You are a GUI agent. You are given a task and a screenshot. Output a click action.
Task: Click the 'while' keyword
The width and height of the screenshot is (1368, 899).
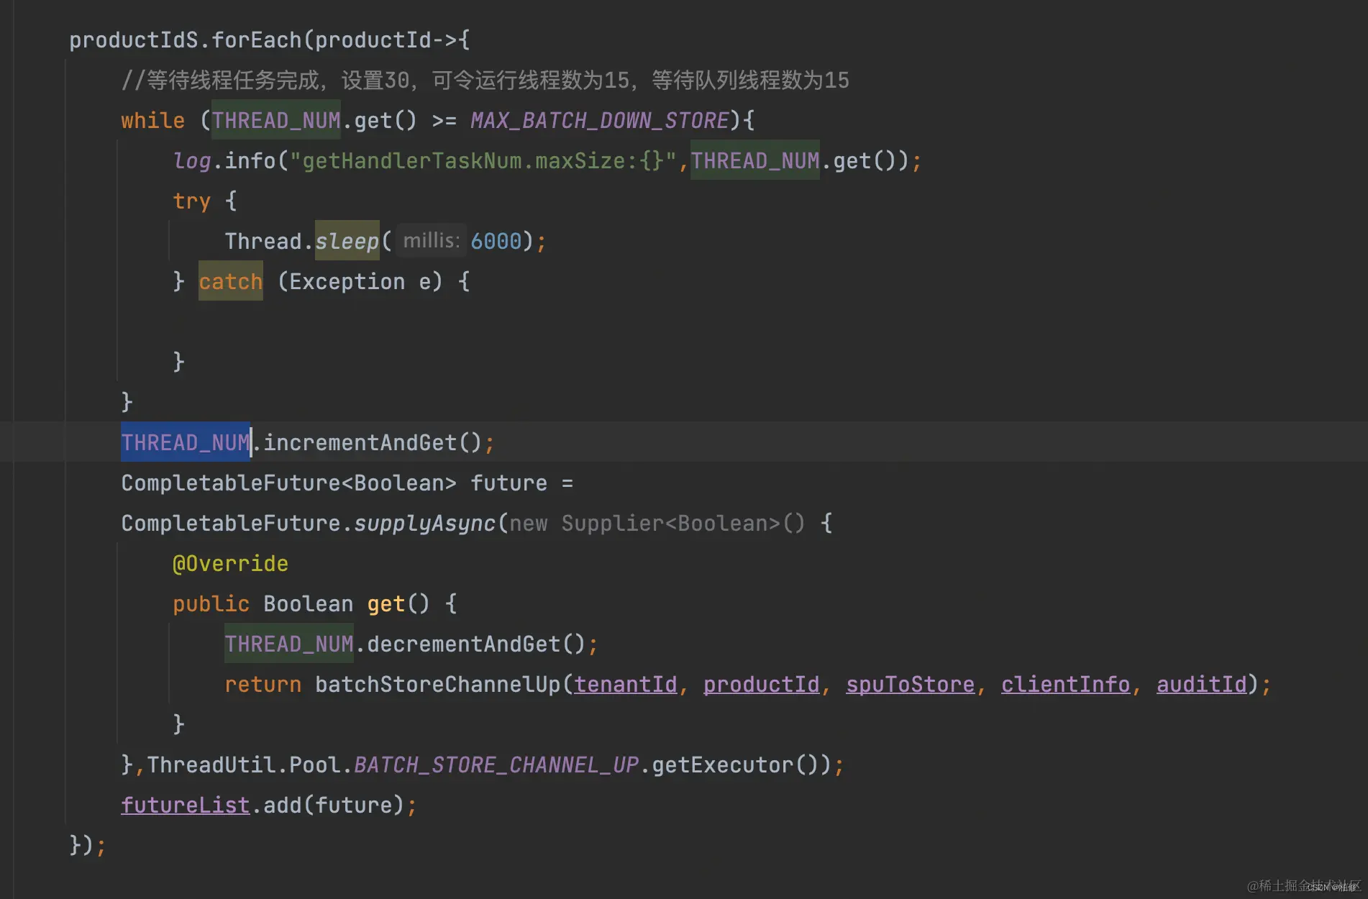tap(152, 121)
